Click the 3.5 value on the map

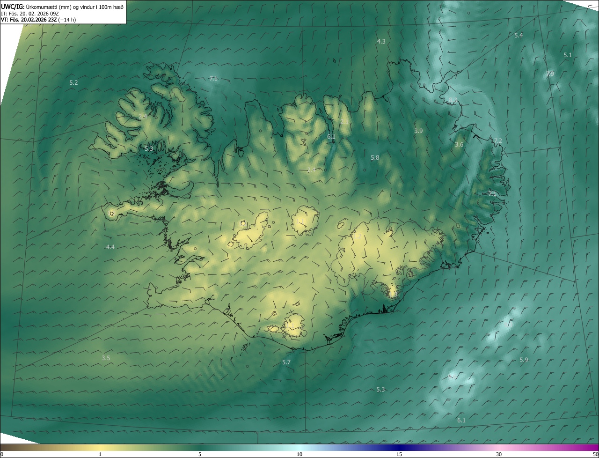click(x=106, y=358)
